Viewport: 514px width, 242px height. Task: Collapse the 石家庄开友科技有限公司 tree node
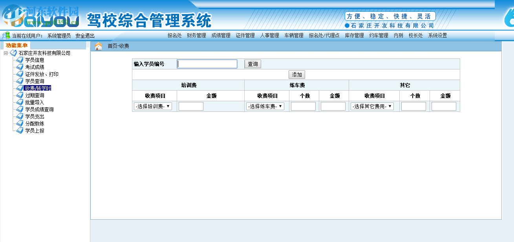(6, 53)
